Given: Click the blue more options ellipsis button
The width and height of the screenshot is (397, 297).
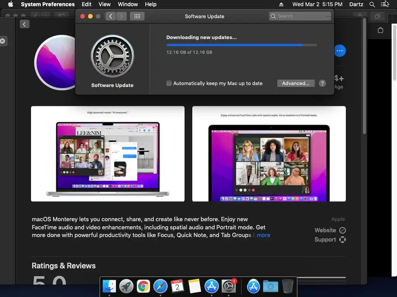Looking at the screenshot, I should (x=340, y=51).
